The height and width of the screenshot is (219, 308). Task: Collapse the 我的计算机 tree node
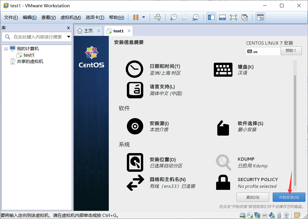[6, 49]
